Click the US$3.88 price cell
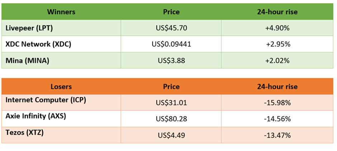337x151 pixels. (x=171, y=60)
